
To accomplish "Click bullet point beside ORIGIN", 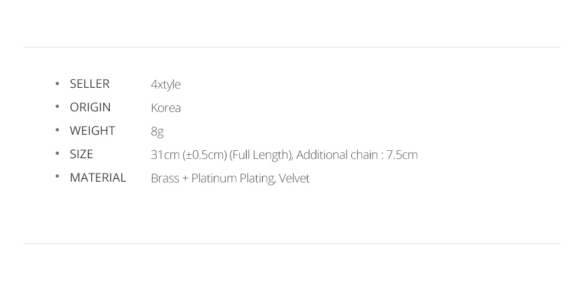I will coord(57,107).
